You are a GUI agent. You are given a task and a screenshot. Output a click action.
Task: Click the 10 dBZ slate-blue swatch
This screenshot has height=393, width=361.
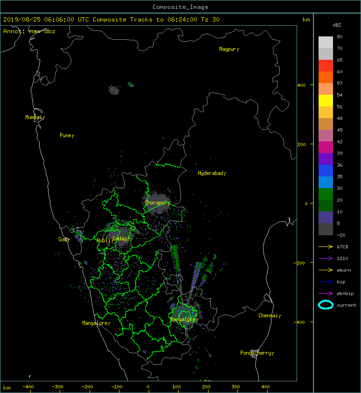326,217
